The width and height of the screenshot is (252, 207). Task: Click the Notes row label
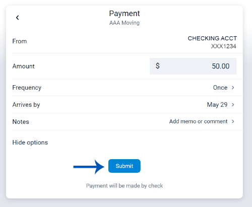(x=21, y=121)
